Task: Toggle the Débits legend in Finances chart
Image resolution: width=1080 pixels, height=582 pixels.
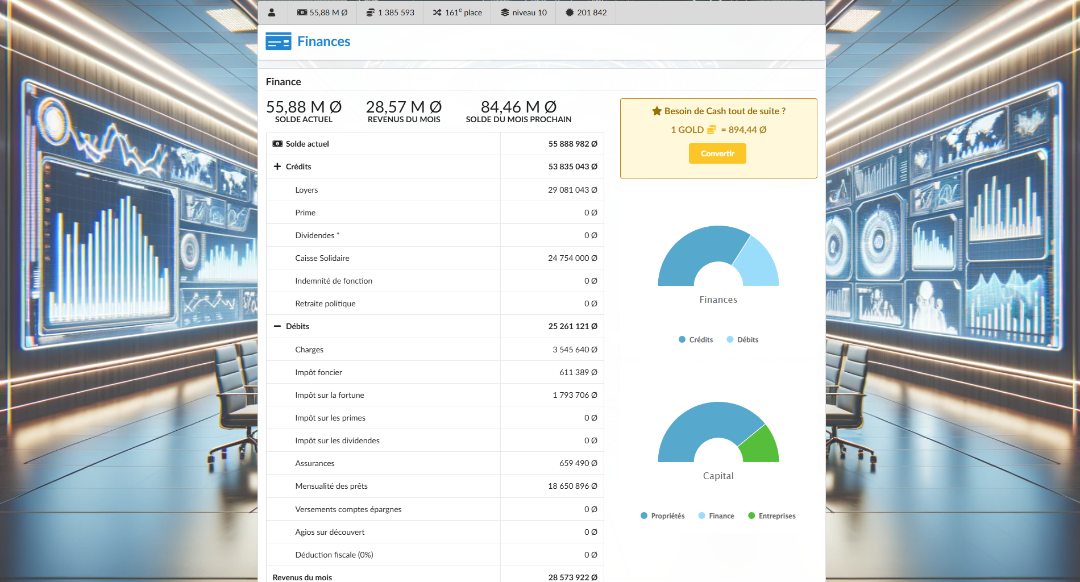Action: pos(742,340)
